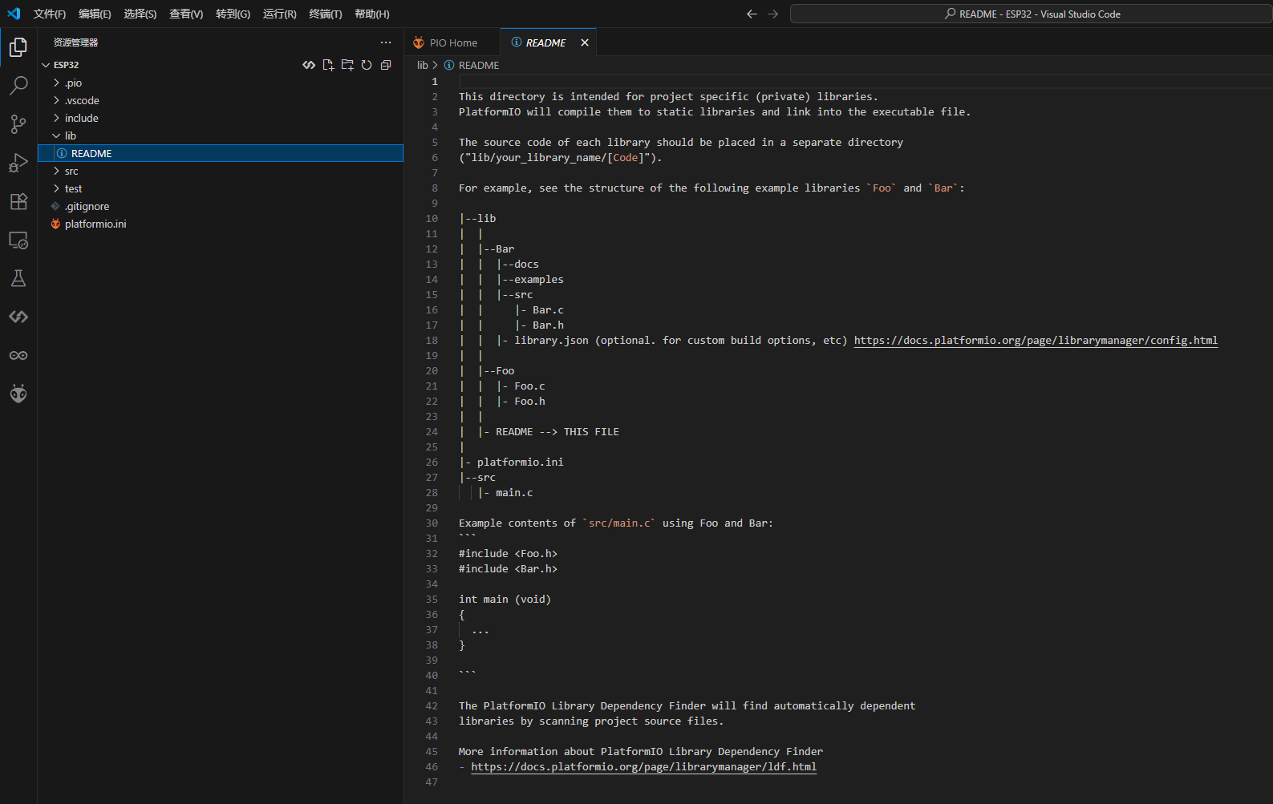Click the New File icon in Explorer
The height and width of the screenshot is (804, 1273).
328,65
